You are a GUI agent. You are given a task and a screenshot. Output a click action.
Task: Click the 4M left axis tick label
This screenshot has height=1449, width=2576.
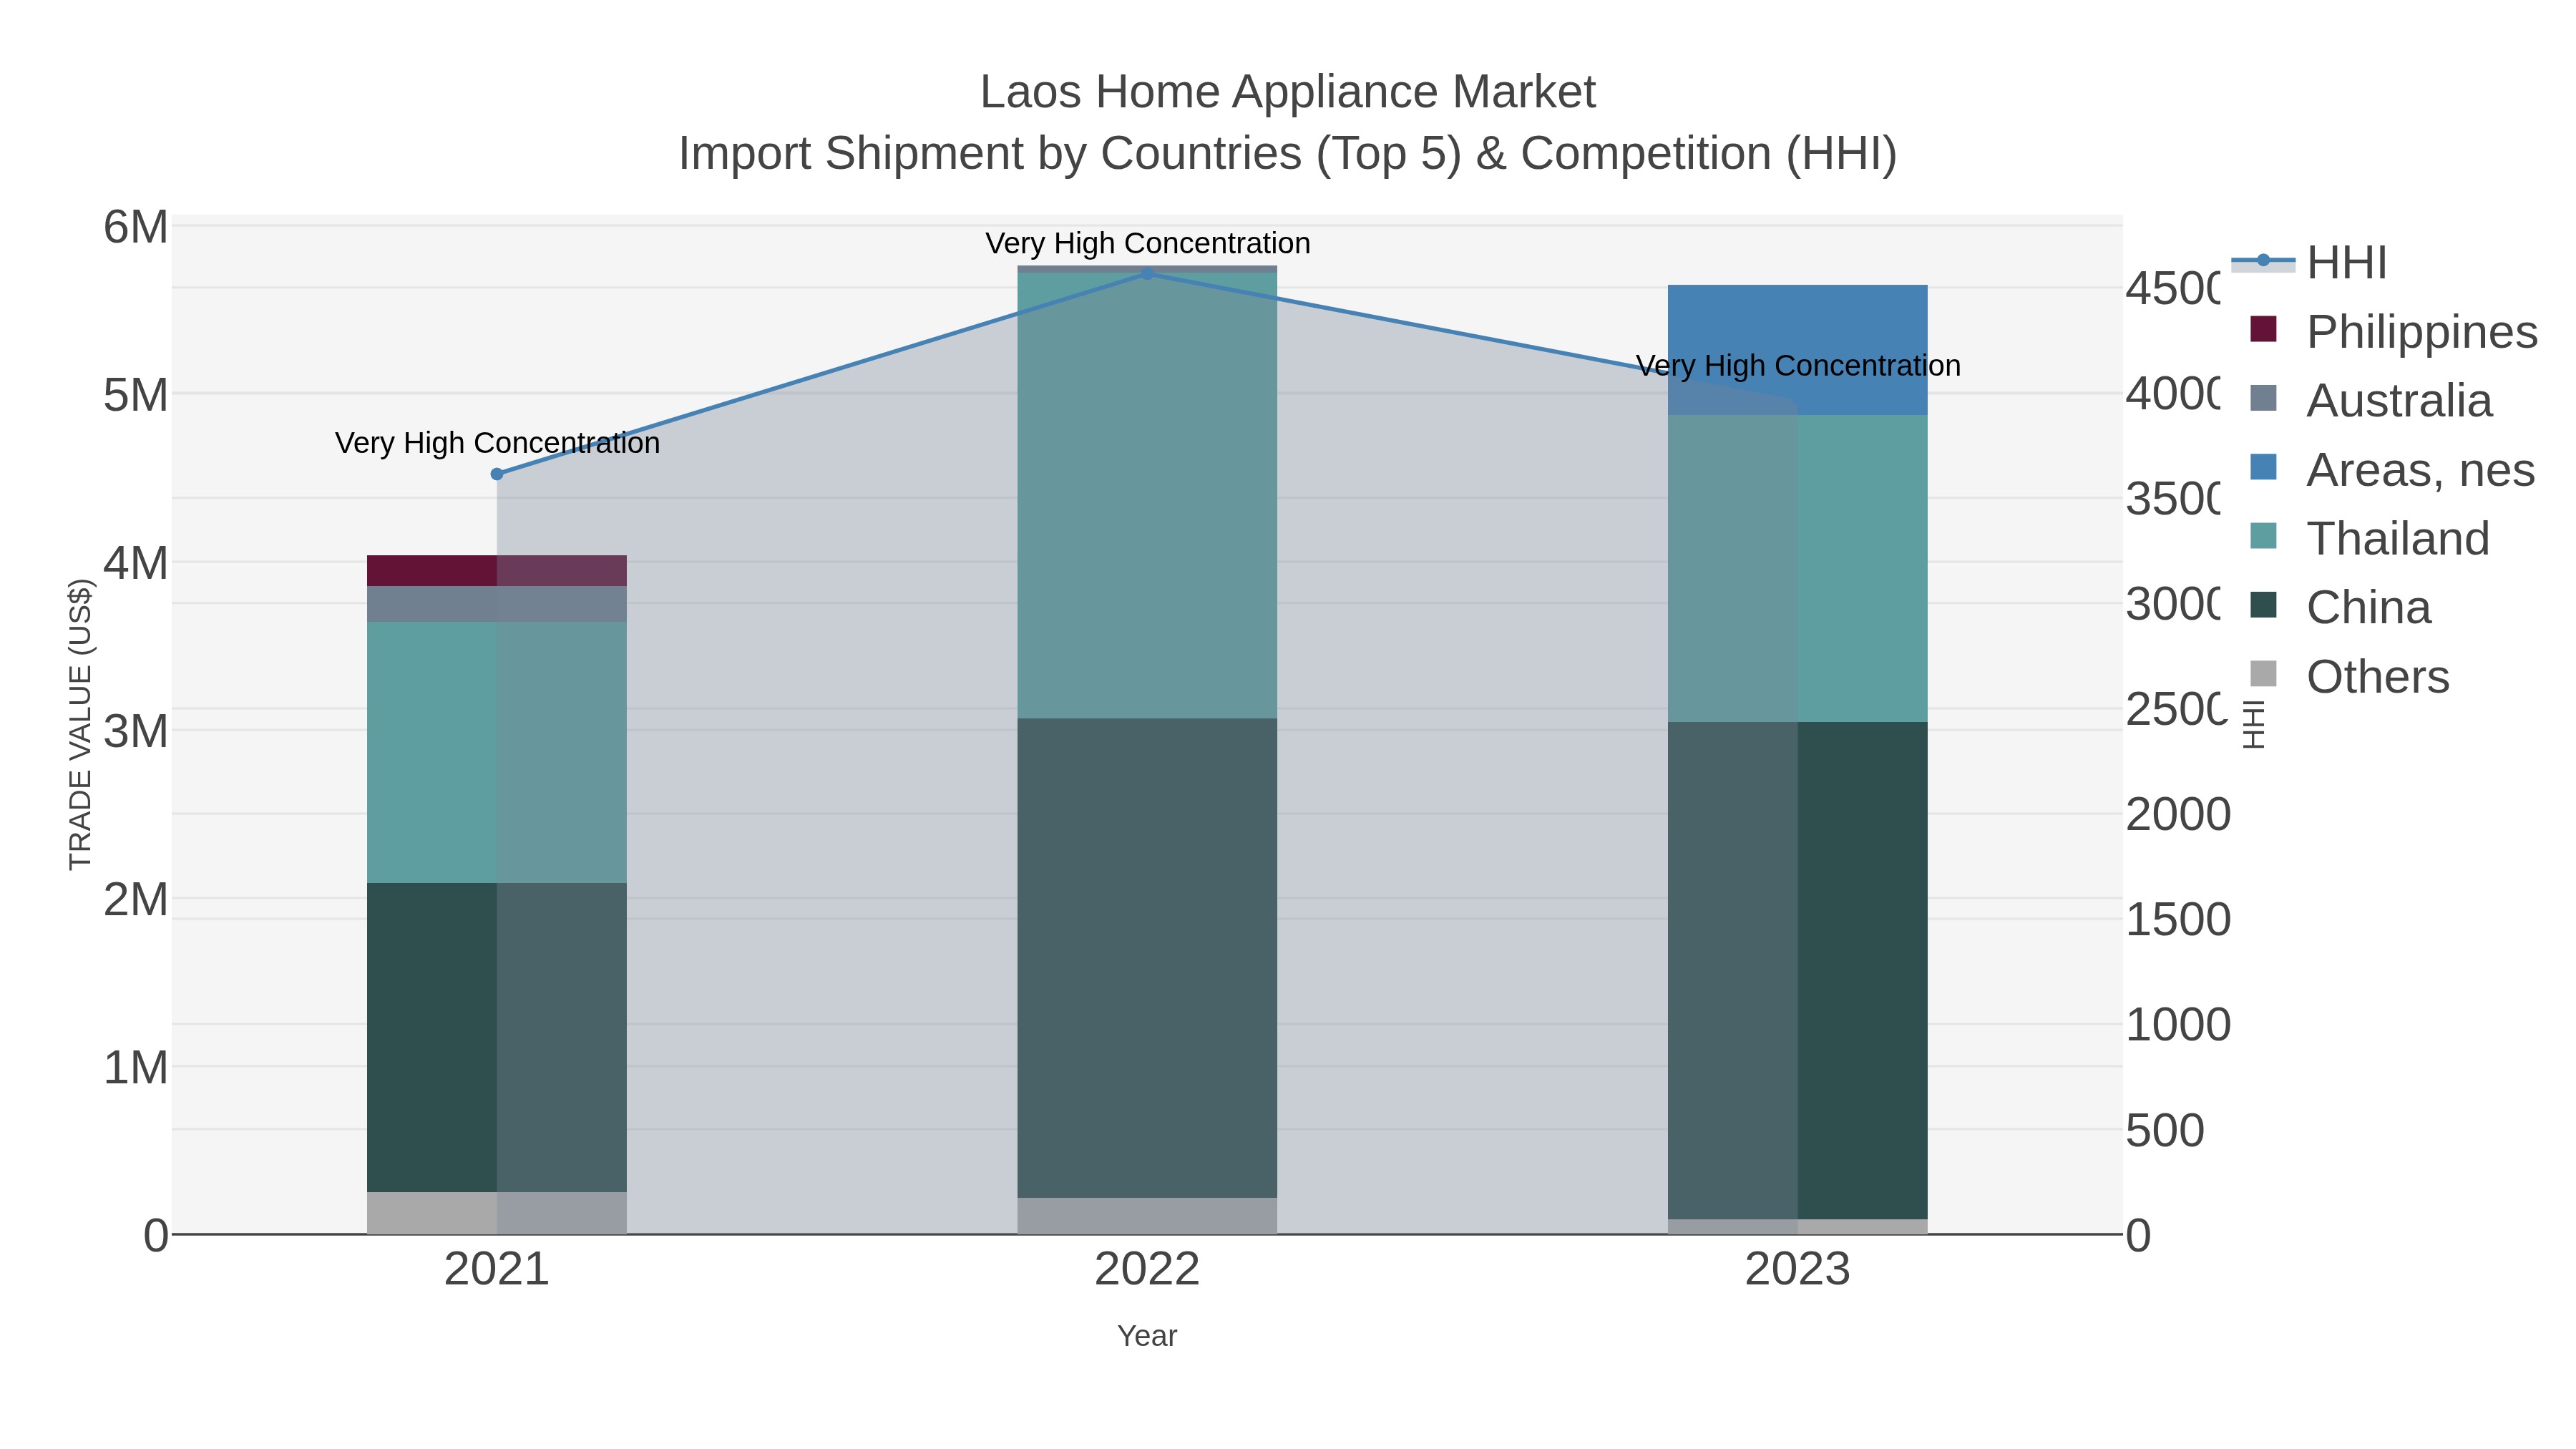click(136, 563)
